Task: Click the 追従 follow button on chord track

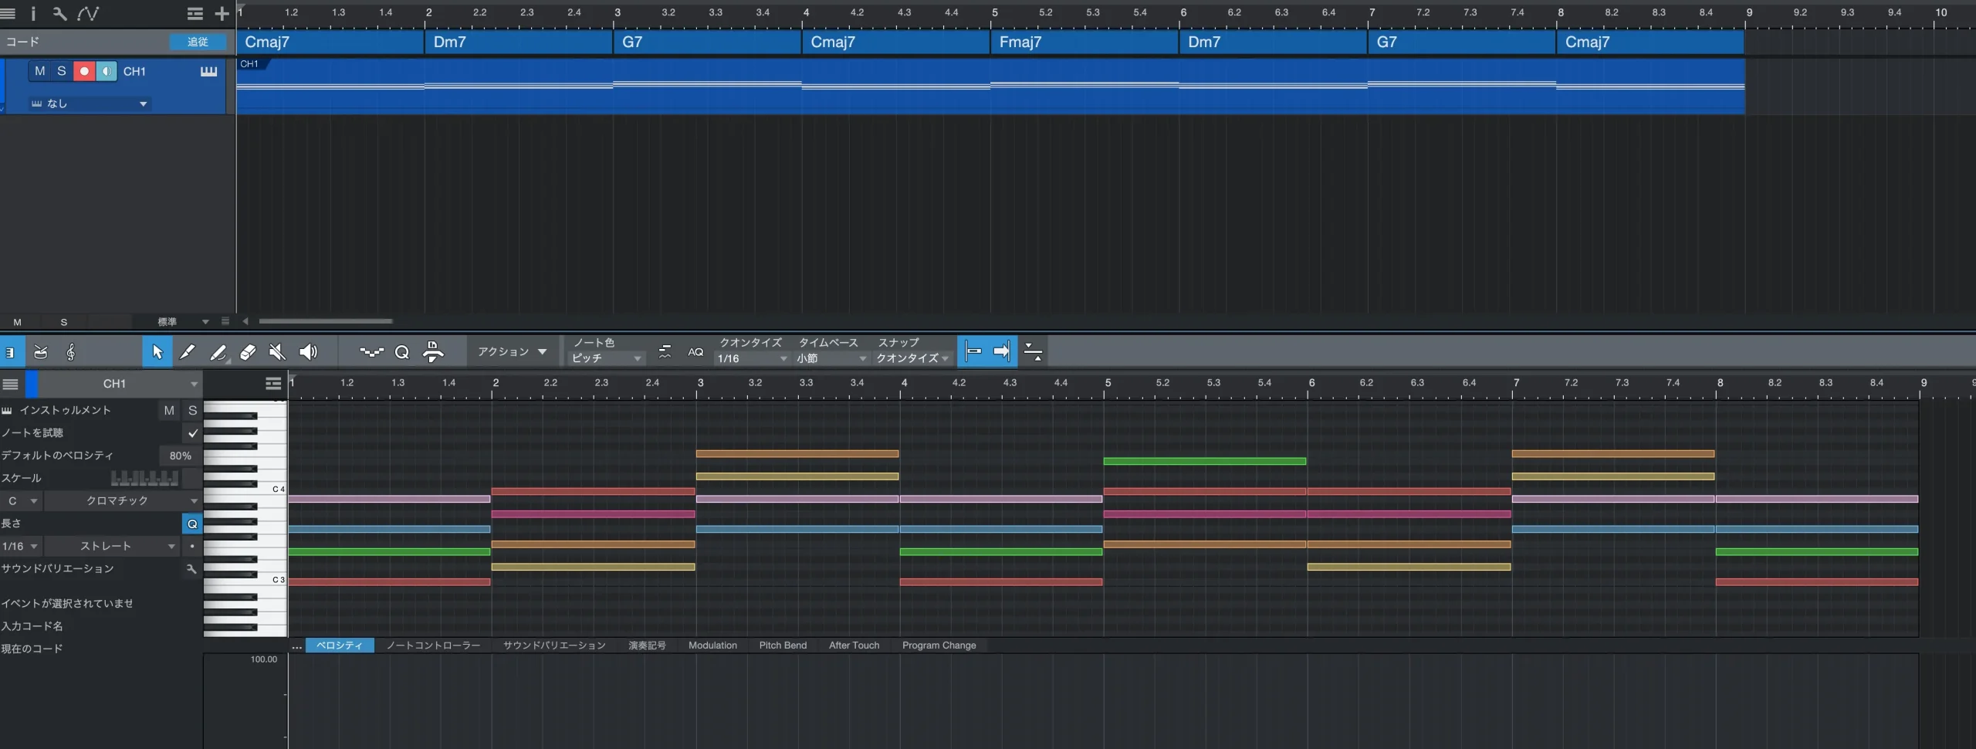Action: click(198, 42)
